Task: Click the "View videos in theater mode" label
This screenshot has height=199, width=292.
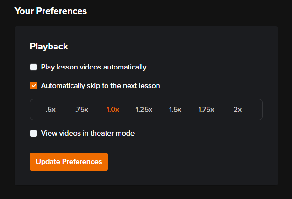Action: [88, 133]
